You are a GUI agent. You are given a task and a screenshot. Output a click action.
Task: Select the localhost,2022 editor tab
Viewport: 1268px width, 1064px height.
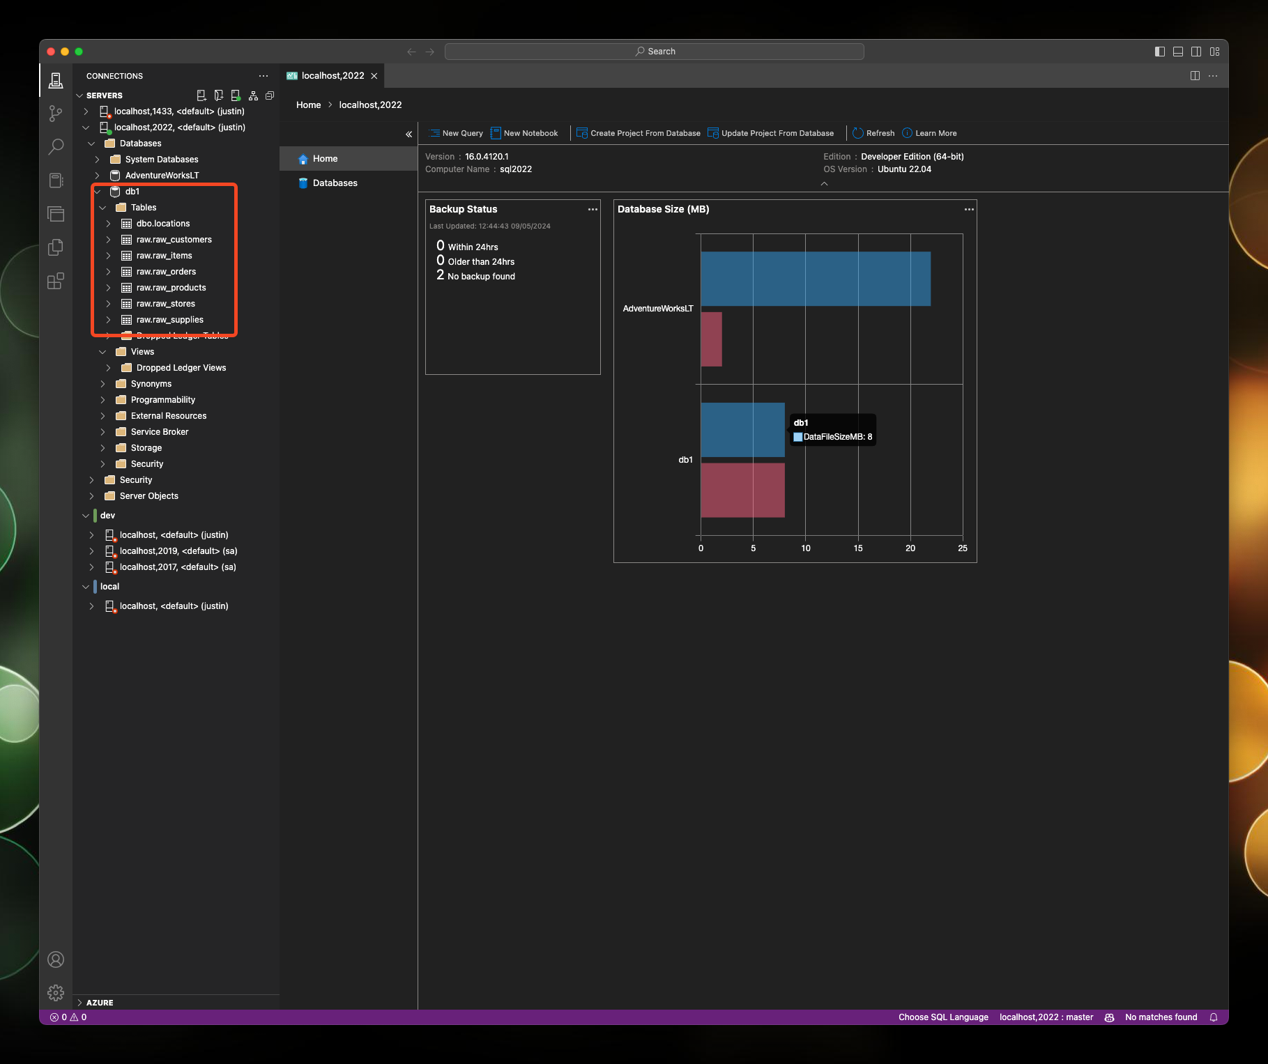[x=332, y=76]
